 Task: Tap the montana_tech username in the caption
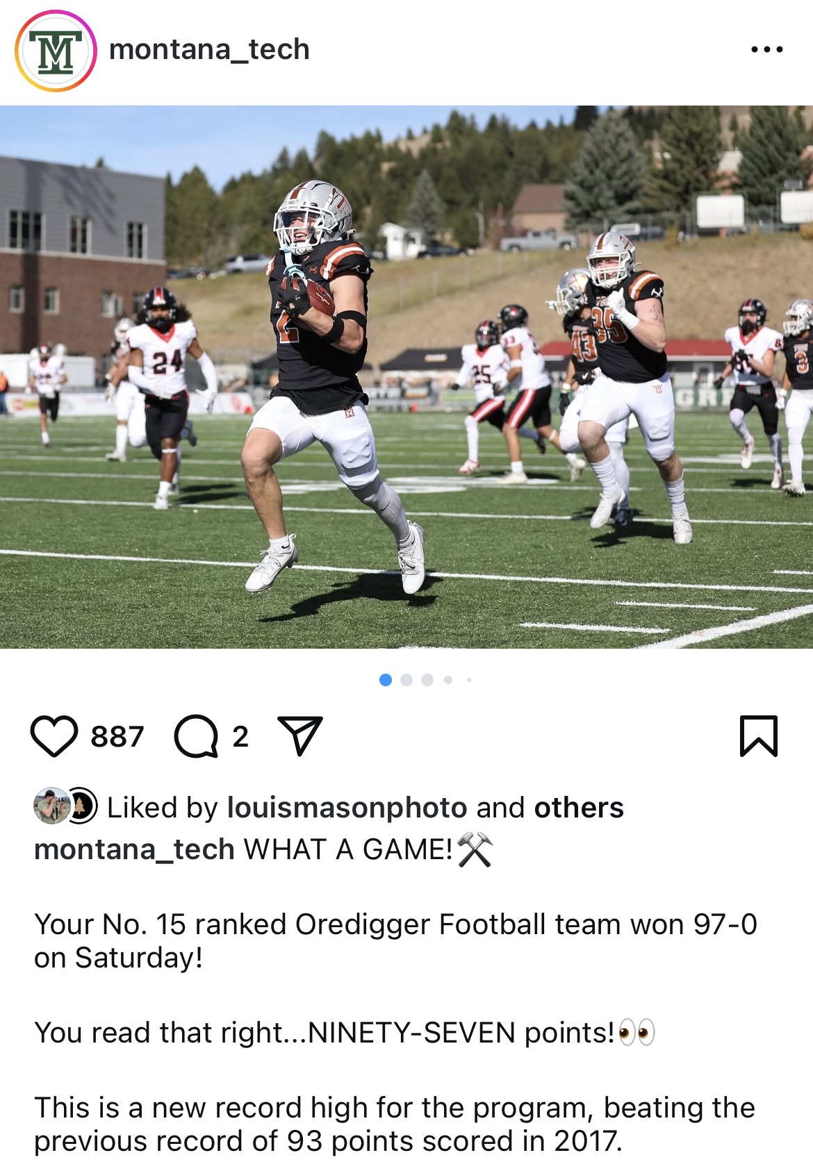click(x=135, y=849)
